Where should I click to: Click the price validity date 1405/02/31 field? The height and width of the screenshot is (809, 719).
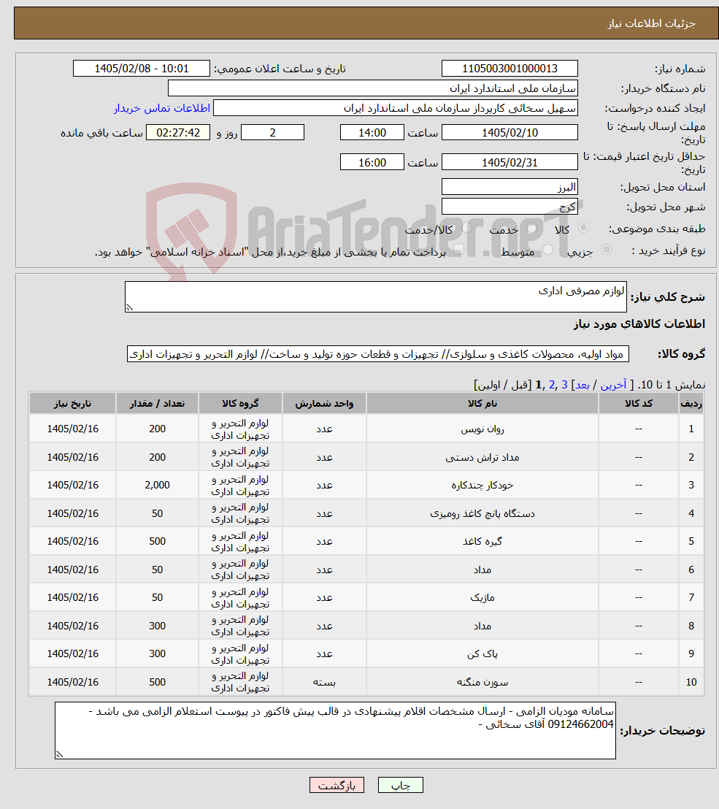coord(510,163)
